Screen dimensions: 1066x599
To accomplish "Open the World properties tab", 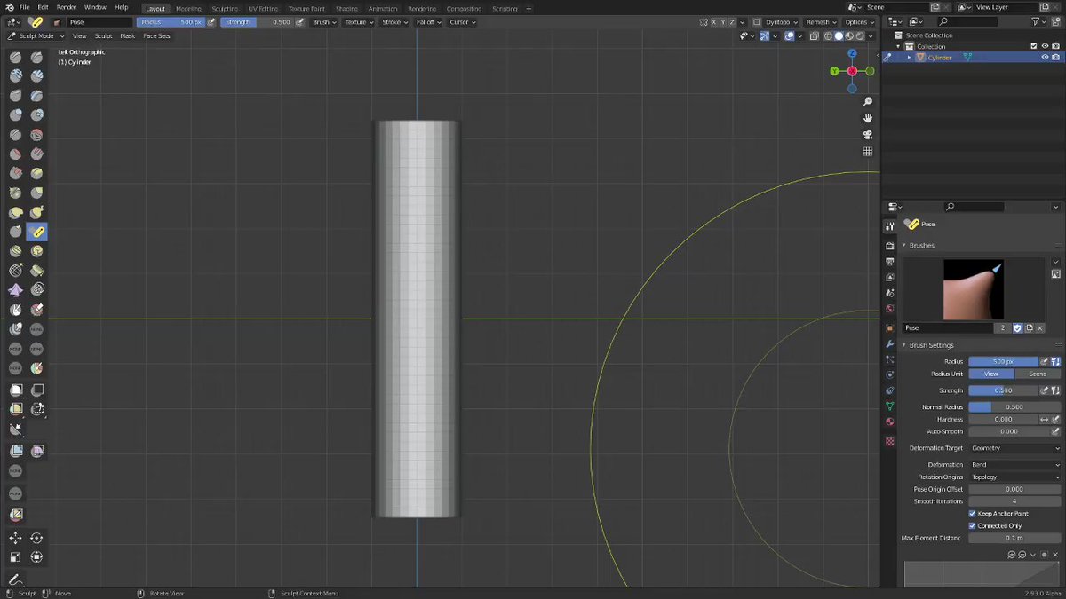I will coord(889,309).
